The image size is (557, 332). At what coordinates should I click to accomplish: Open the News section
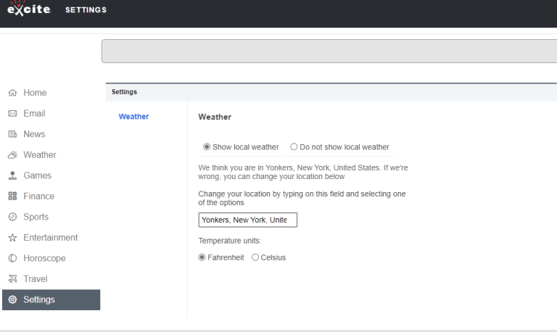(x=35, y=134)
